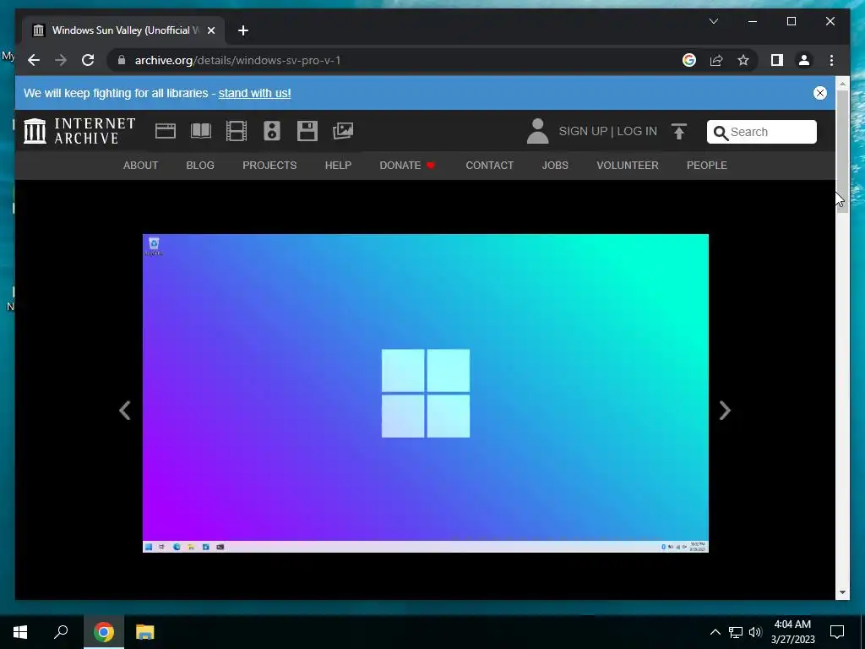This screenshot has height=649, width=865.
Task: Open the taskbar clock and date
Action: (x=792, y=632)
